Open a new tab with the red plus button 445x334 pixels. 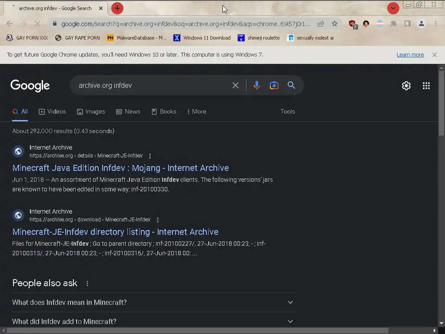coord(117,8)
